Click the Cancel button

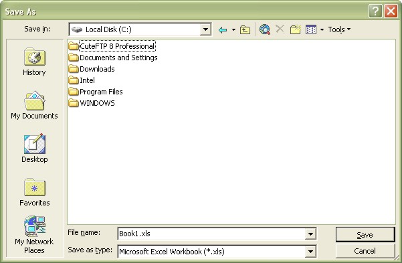click(x=365, y=251)
